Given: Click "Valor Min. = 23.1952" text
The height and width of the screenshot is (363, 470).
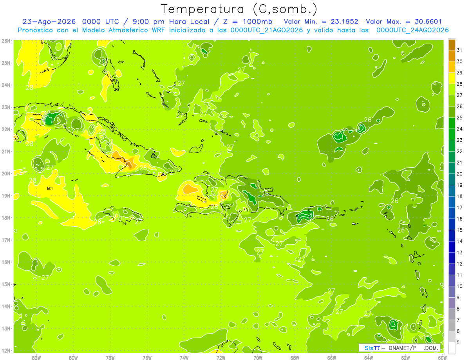Looking at the screenshot, I should [x=321, y=22].
